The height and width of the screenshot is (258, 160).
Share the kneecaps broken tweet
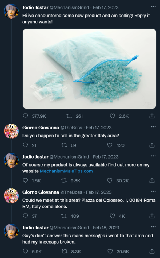152,251
